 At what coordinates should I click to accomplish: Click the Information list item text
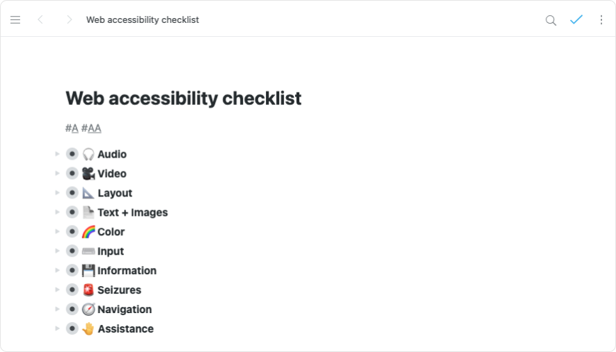click(x=127, y=271)
